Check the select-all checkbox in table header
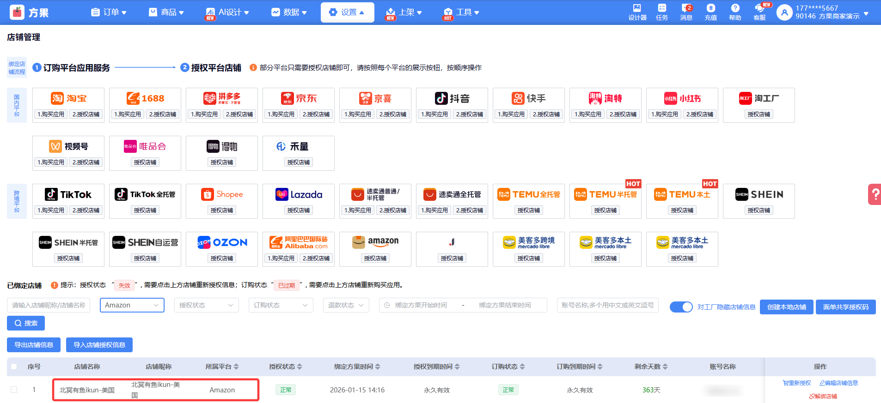This screenshot has height=403, width=881. click(14, 367)
